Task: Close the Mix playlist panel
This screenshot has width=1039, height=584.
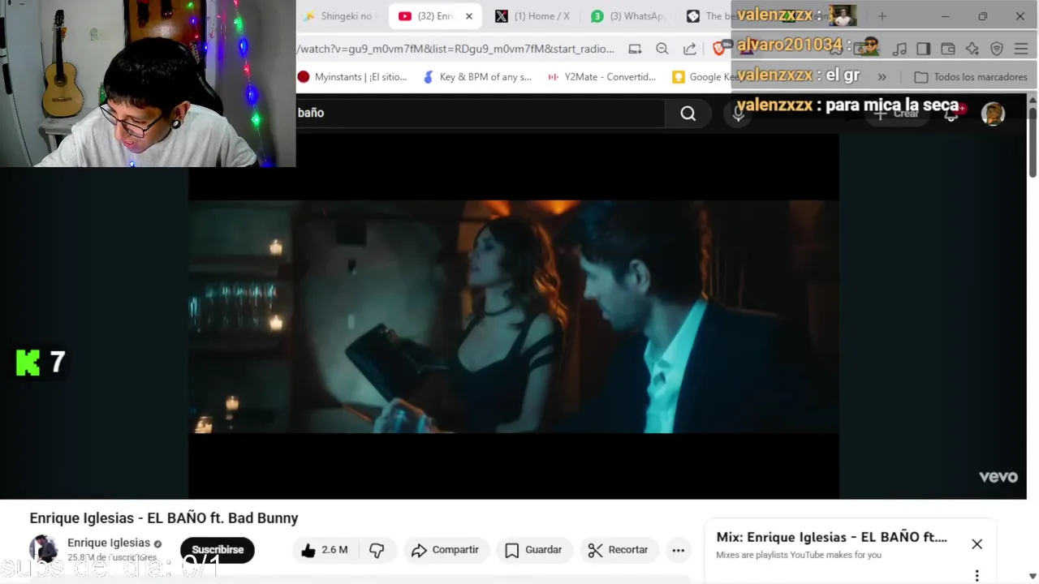Action: click(976, 544)
